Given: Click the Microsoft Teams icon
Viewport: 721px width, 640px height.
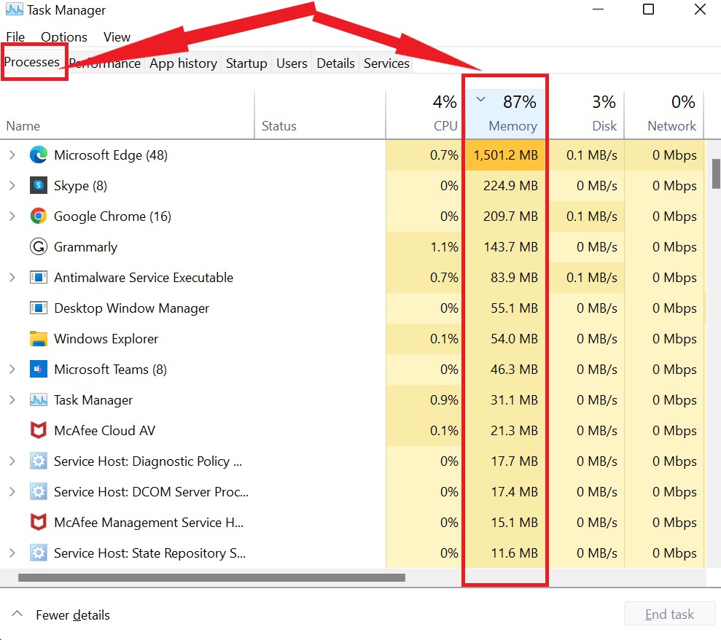Looking at the screenshot, I should pos(38,369).
